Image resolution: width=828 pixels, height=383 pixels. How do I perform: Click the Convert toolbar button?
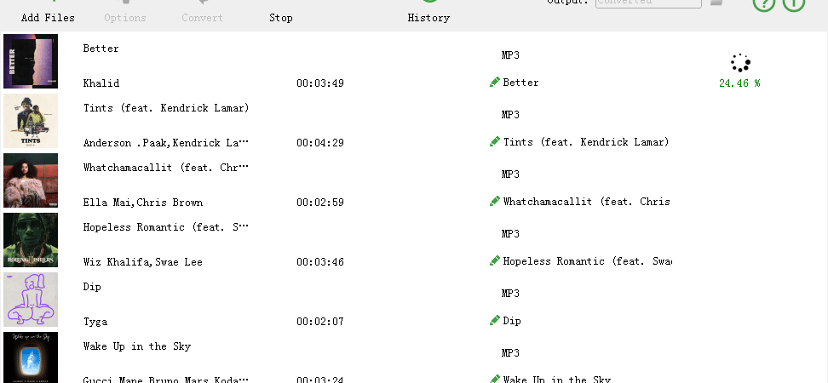pyautogui.click(x=202, y=18)
